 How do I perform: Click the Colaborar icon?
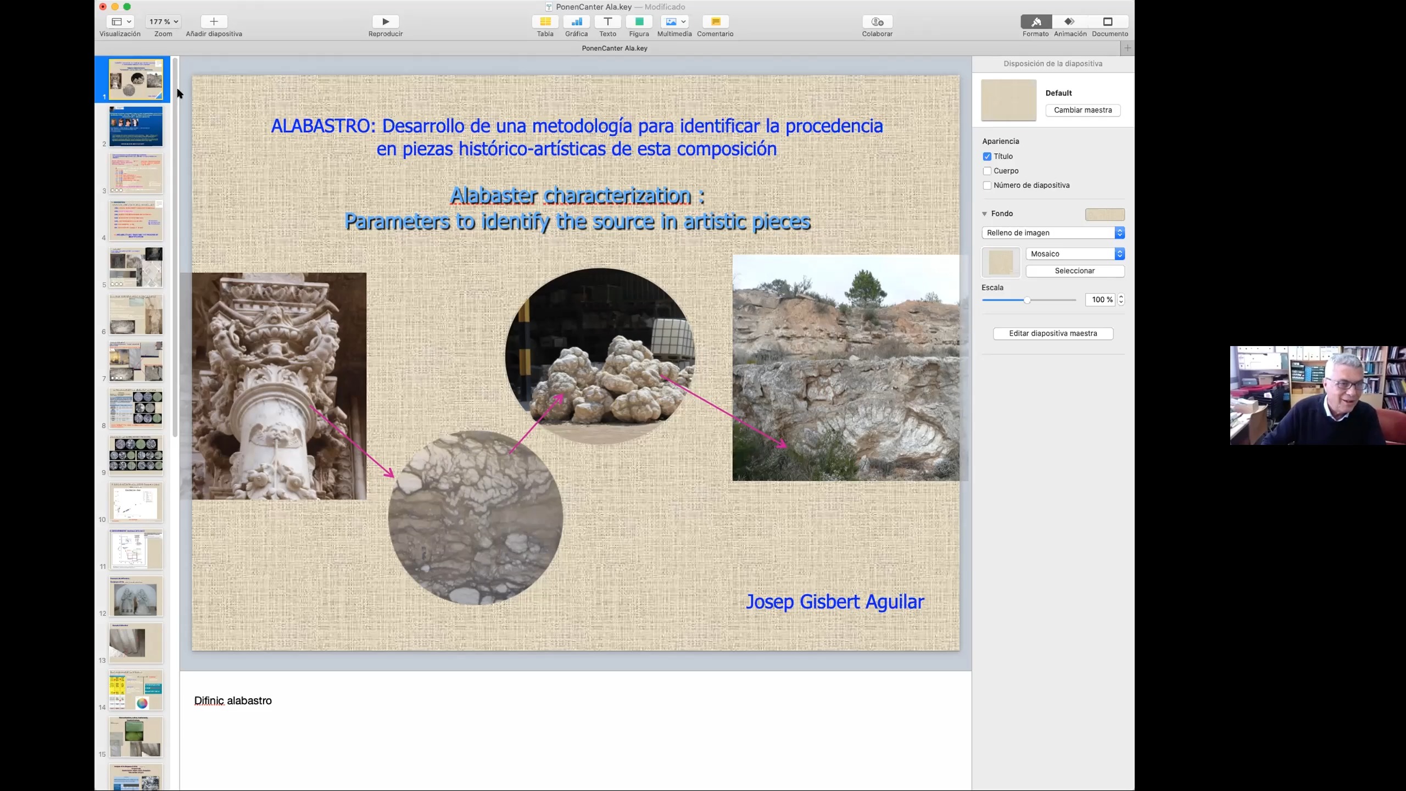click(877, 21)
